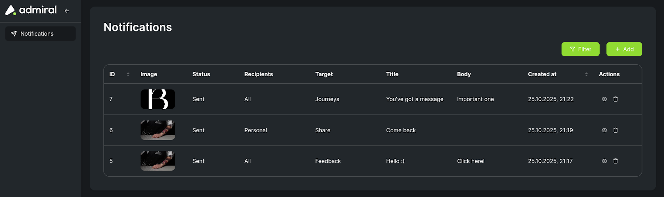The image size is (664, 197).
Task: Delete notification with ID 7
Action: tap(615, 99)
